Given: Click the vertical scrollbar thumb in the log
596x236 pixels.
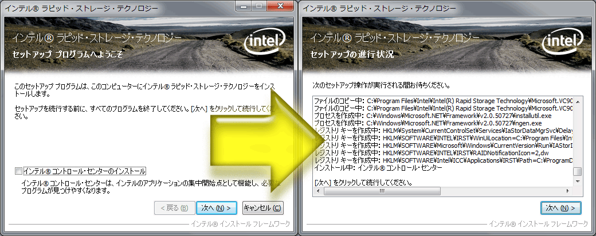Looking at the screenshot, I should point(578,171).
